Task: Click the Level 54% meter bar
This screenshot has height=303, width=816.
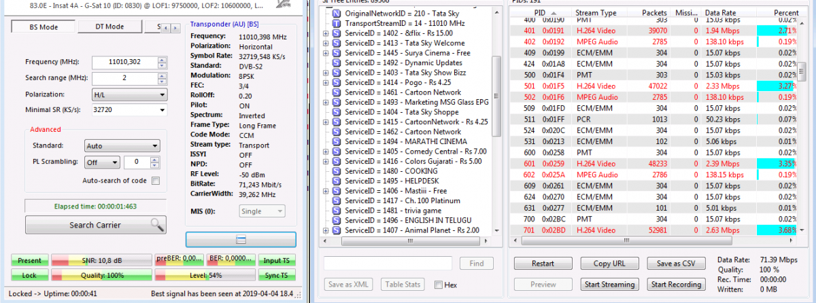Action: (205, 275)
